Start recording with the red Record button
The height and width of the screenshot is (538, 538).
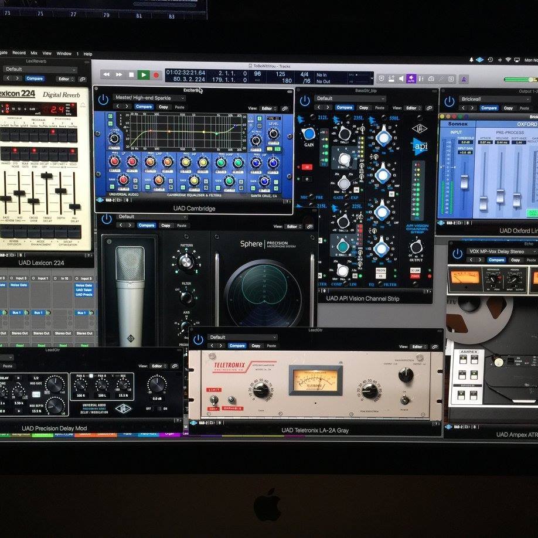click(x=156, y=75)
